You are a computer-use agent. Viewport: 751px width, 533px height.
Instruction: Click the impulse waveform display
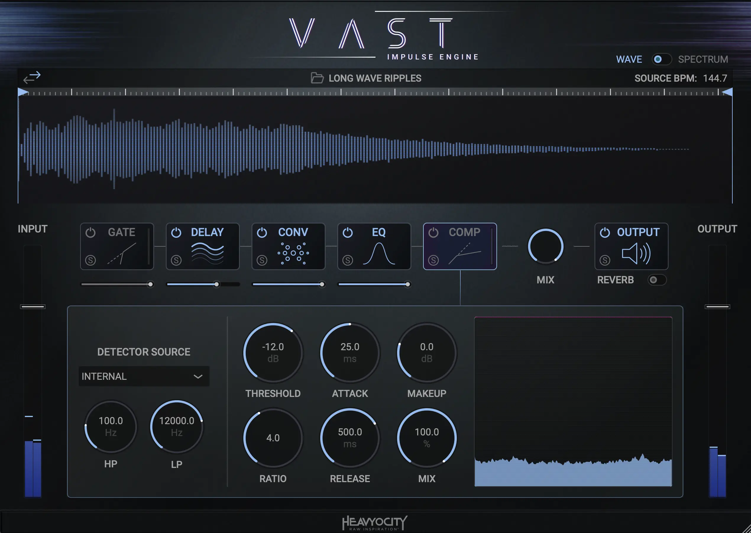(x=375, y=150)
